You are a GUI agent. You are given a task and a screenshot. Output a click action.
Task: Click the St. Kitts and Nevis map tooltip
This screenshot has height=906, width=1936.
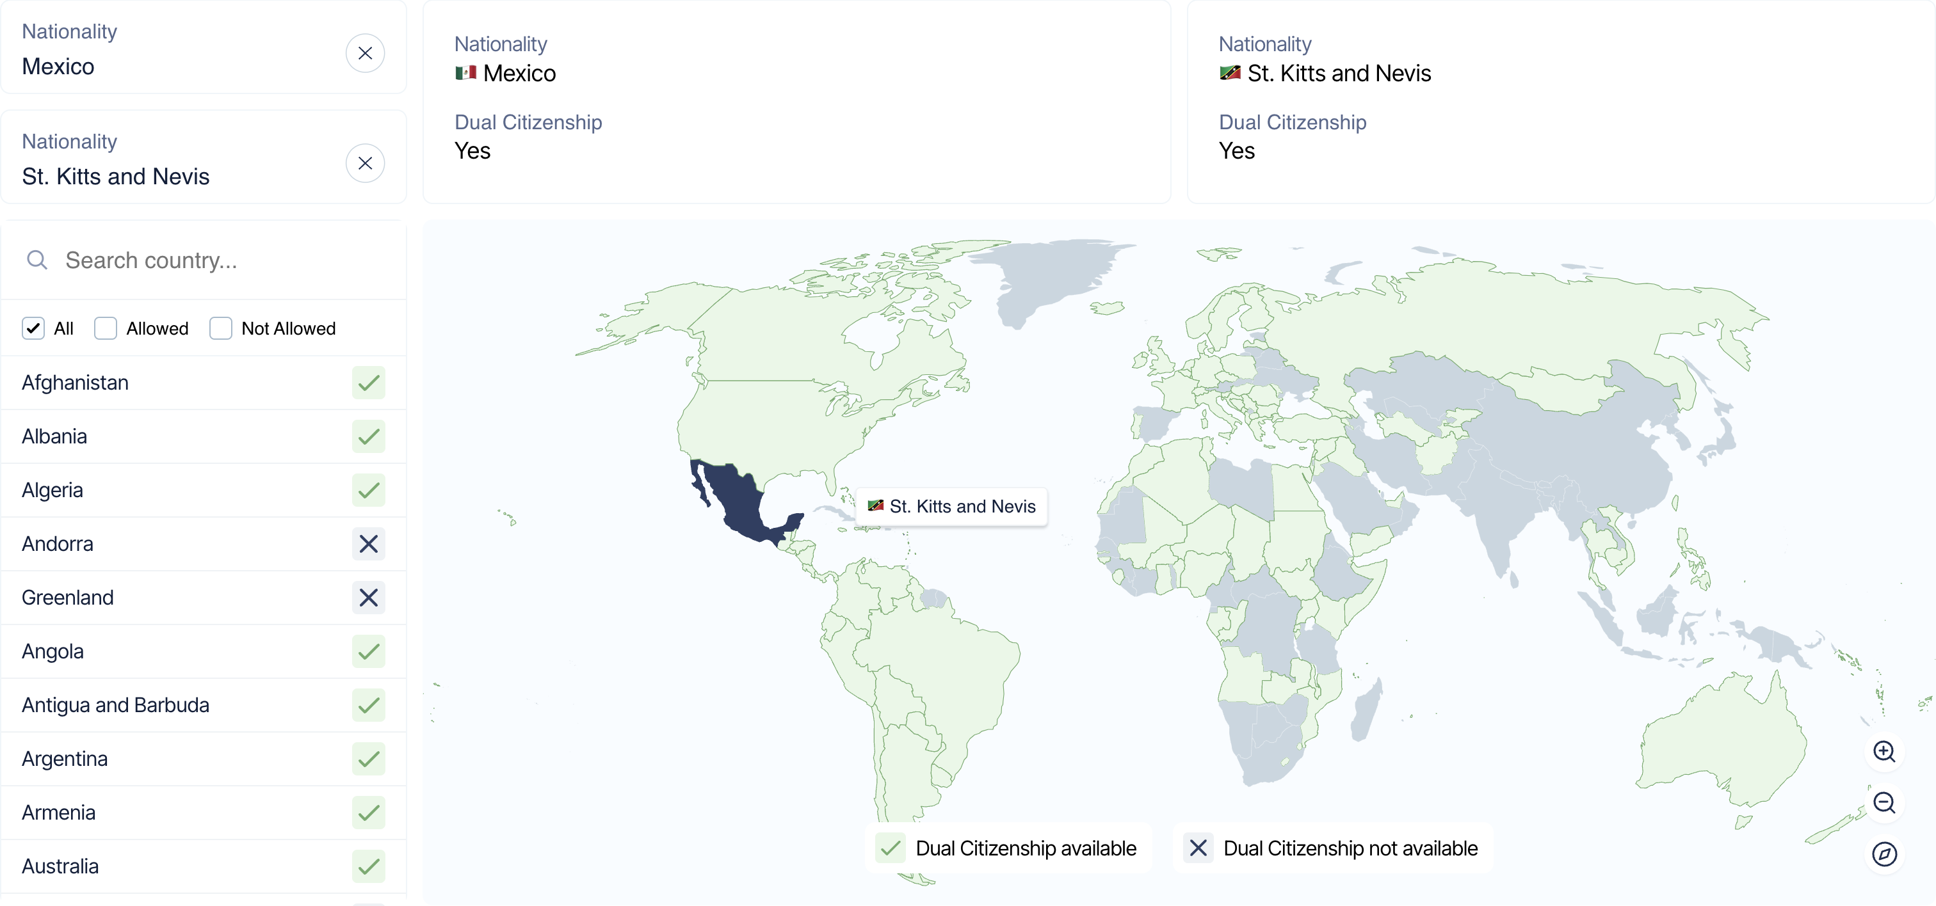click(951, 506)
